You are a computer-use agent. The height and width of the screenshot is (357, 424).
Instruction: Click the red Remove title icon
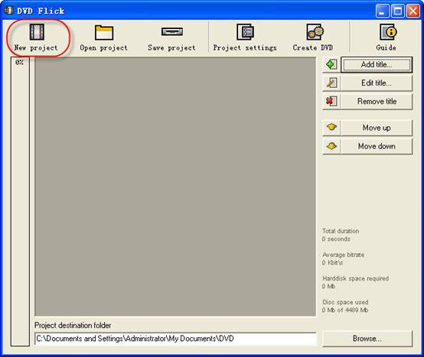click(331, 101)
